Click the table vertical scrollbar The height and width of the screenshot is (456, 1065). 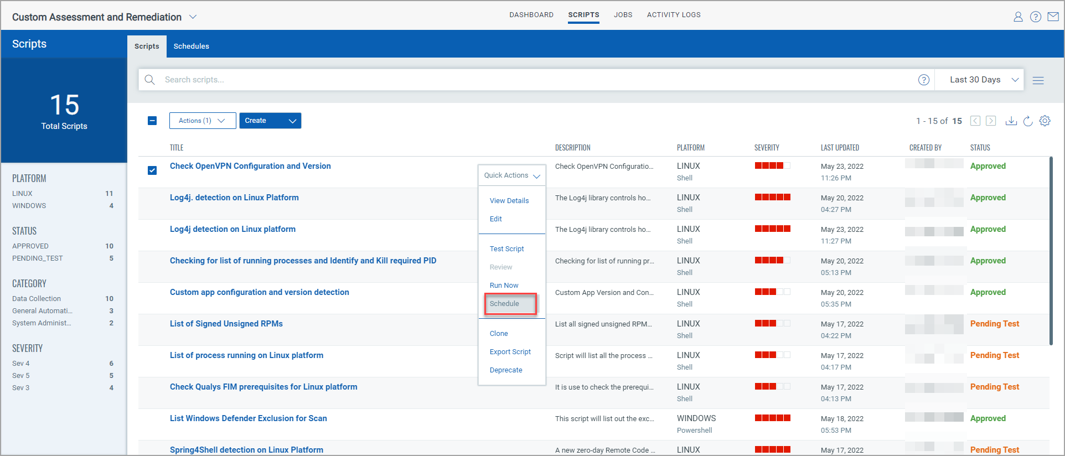pos(1051,251)
